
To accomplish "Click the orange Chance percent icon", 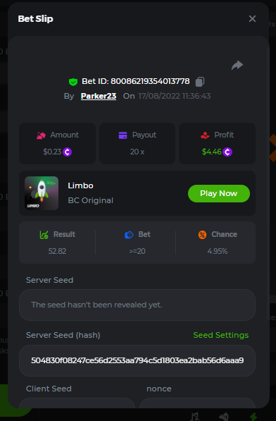I will point(202,235).
